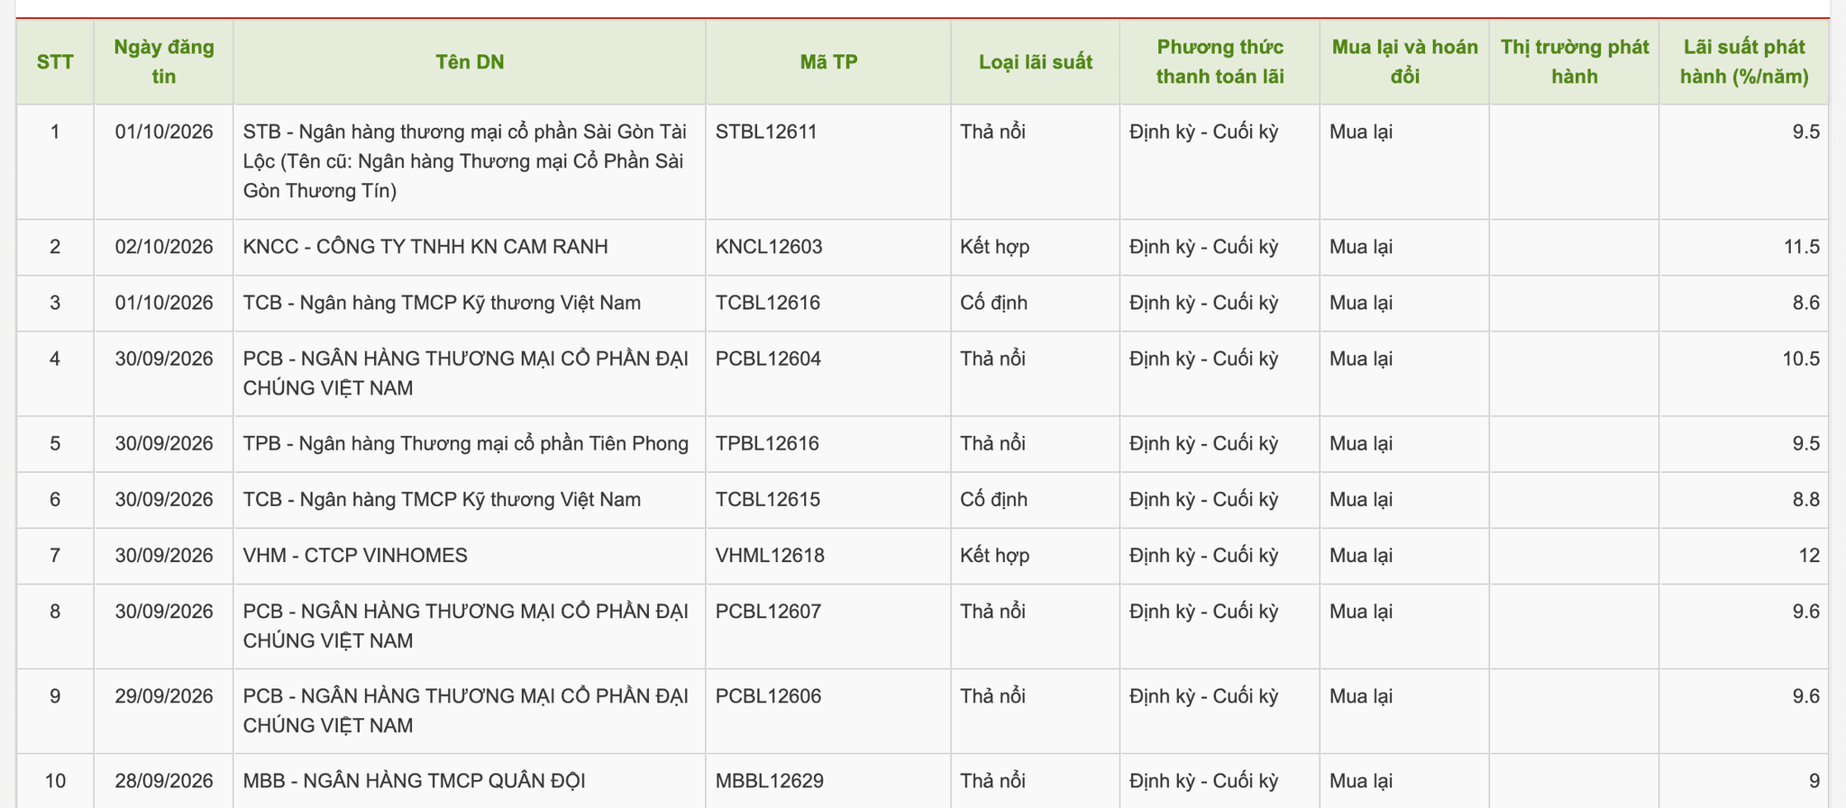1846x808 pixels.
Task: Click Mua lại in the VHML12618 row
Action: (x=1361, y=556)
